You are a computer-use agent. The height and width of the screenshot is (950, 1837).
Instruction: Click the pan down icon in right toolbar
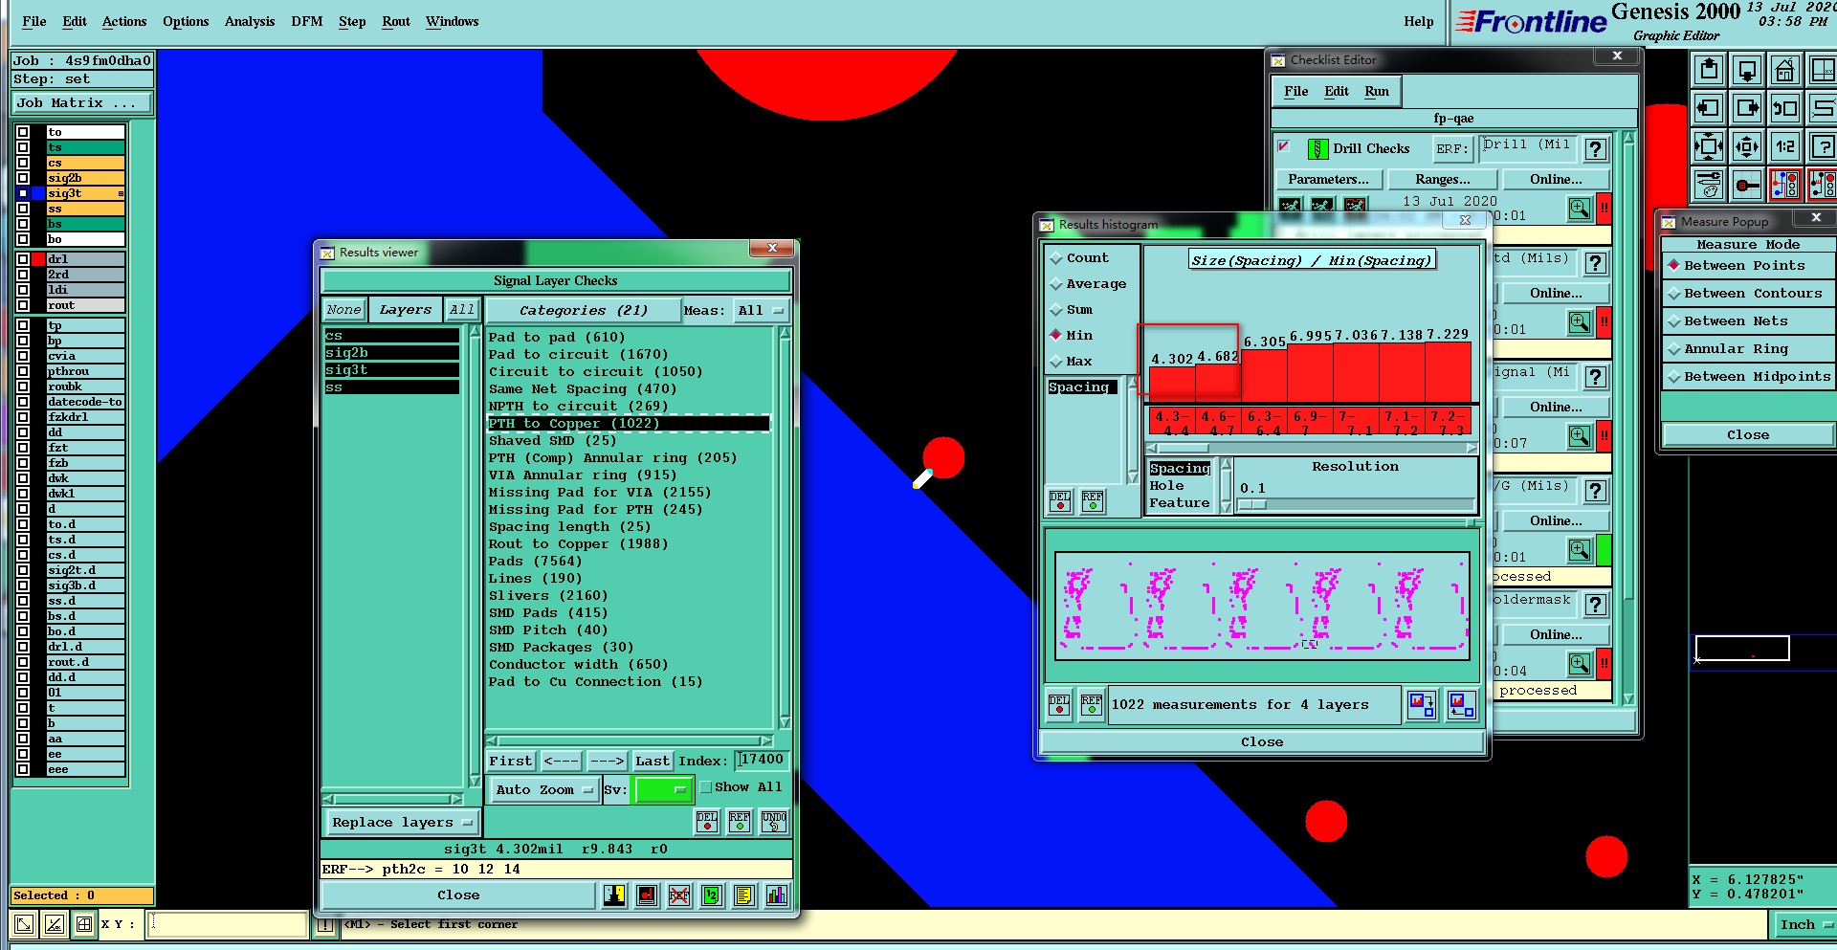click(x=1747, y=70)
